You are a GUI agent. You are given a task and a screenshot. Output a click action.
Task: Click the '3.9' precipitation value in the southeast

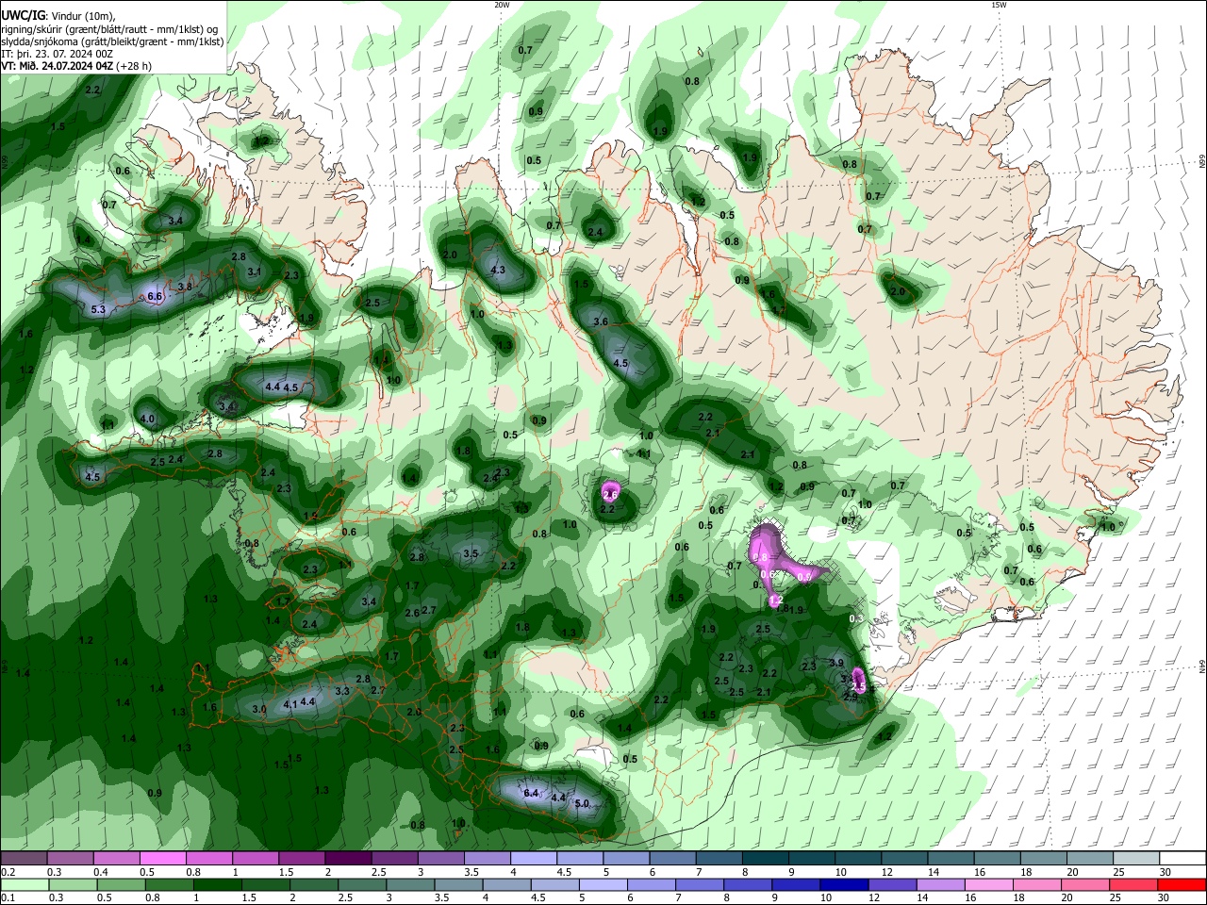[x=835, y=663]
